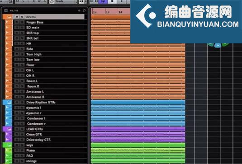Click the green track icon for Piano
The height and width of the screenshot is (164, 242).
(x=7, y=150)
